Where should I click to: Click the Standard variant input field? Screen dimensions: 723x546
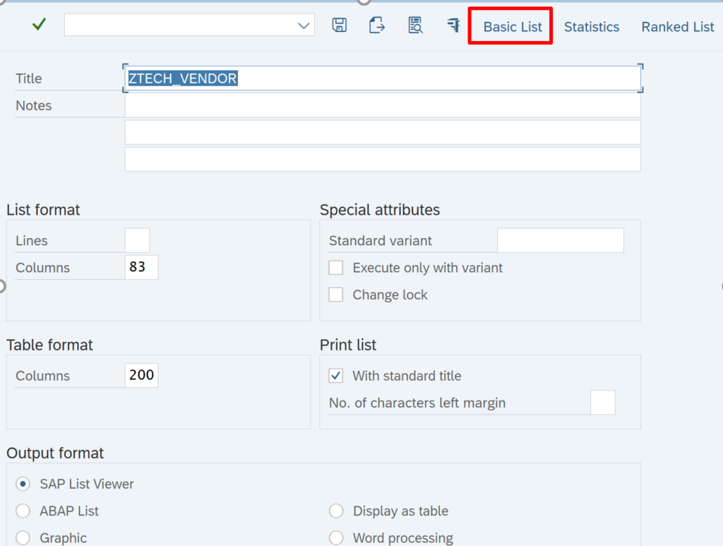560,240
